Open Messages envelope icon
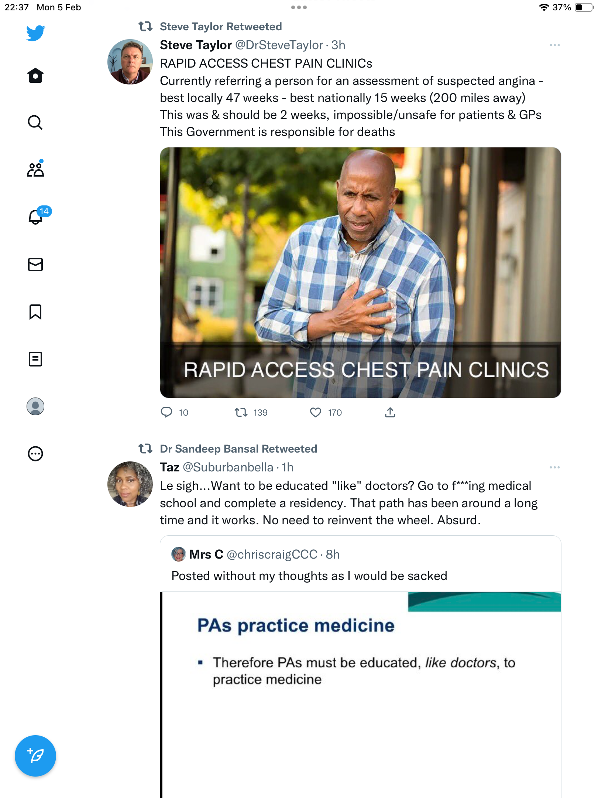Viewport: 598px width, 798px height. pos(35,265)
